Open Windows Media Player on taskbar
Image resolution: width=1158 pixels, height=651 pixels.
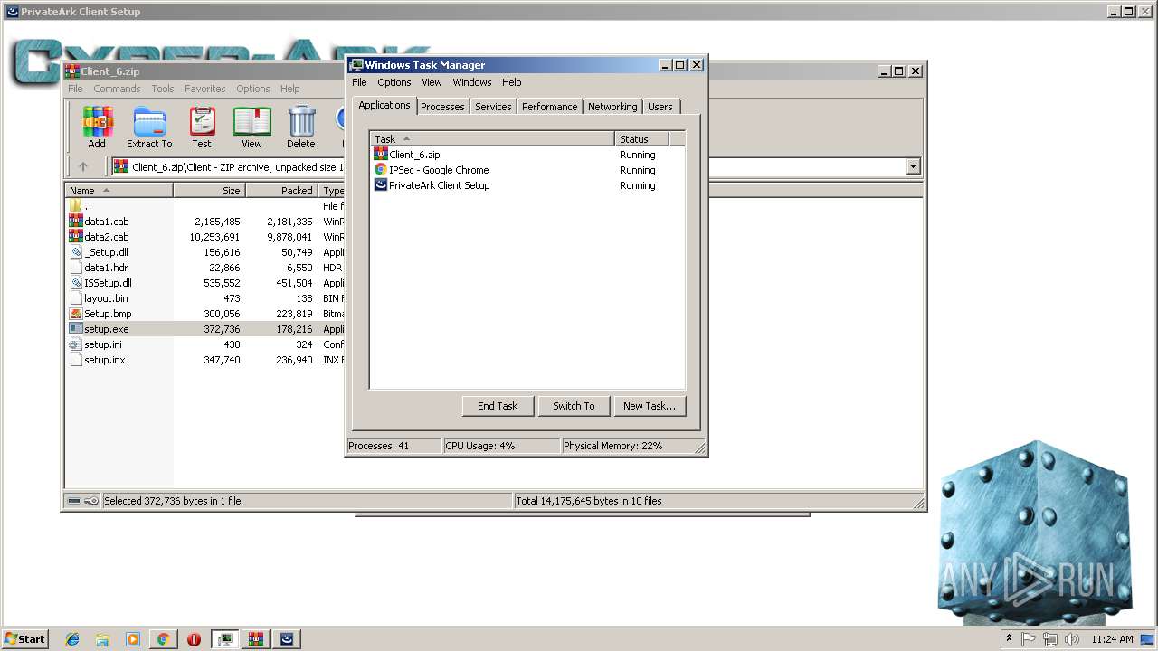(x=133, y=639)
